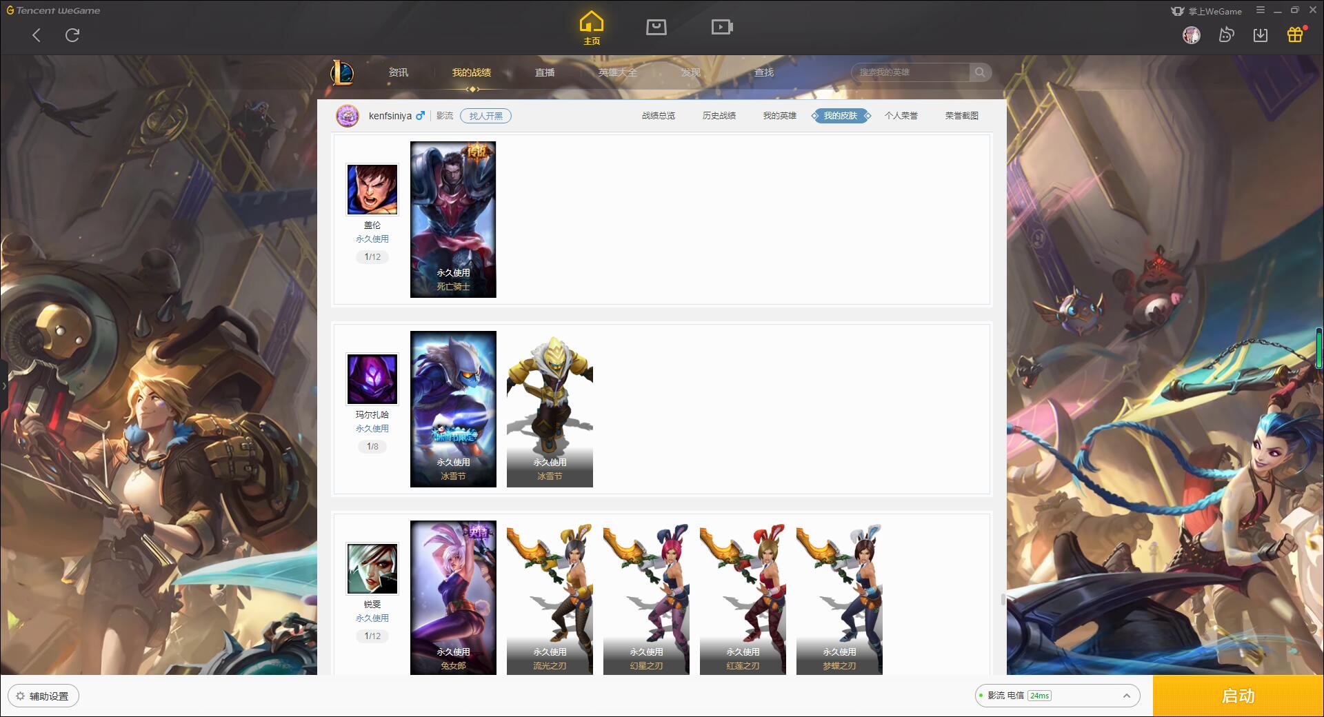Image resolution: width=1324 pixels, height=717 pixels.
Task: Open the hamburger menu icon
Action: pyautogui.click(x=1261, y=10)
